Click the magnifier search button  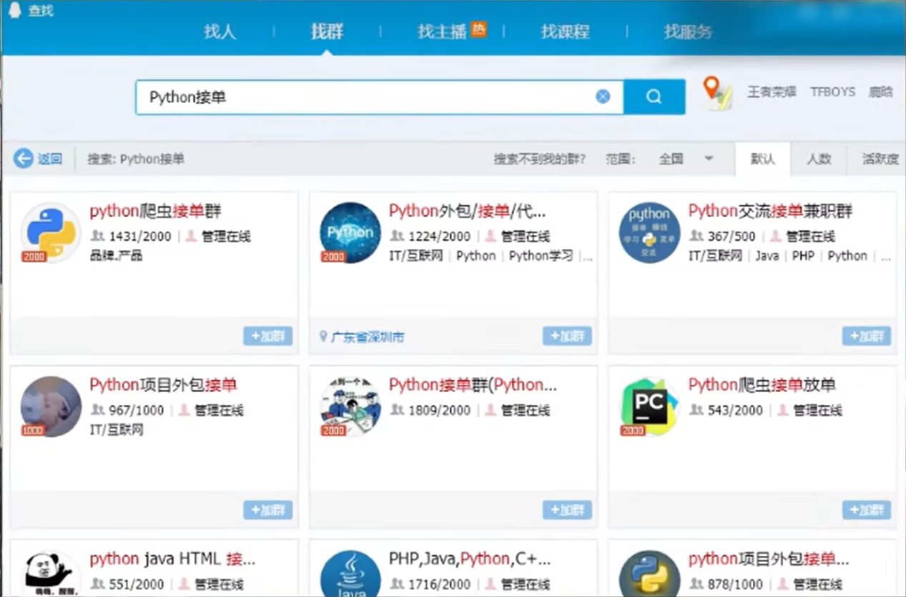[654, 96]
